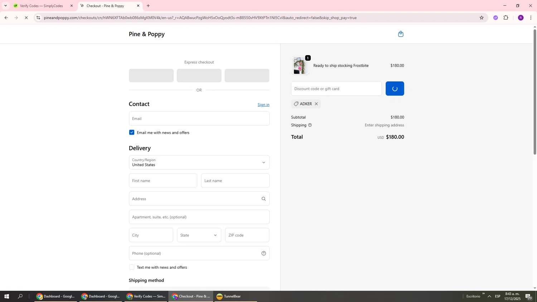Select the Checkout Pine & Poppy tab
Viewport: 537px width, 302px height.
[x=110, y=6]
